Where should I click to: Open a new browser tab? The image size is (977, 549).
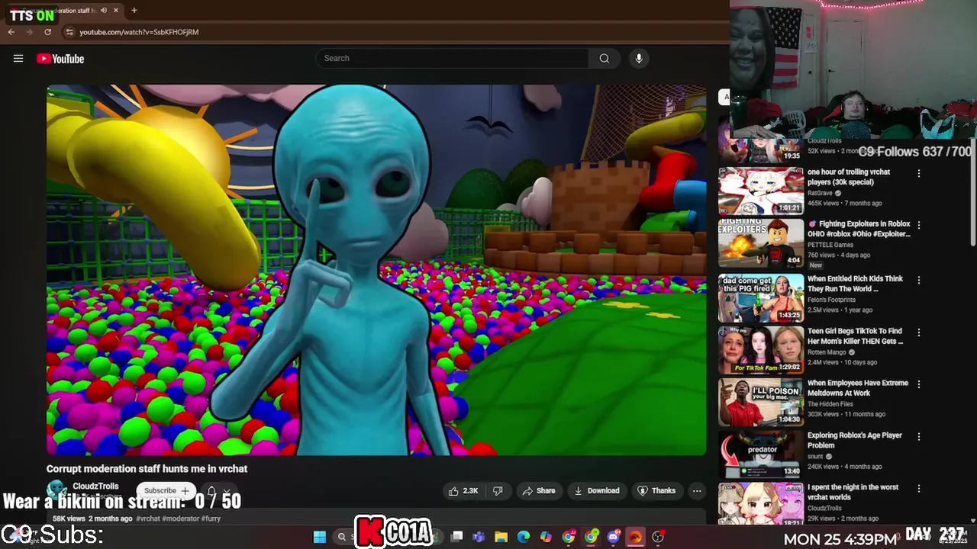(x=134, y=11)
